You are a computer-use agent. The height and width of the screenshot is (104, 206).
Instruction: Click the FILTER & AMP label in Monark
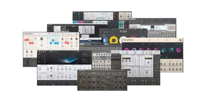click(x=119, y=90)
